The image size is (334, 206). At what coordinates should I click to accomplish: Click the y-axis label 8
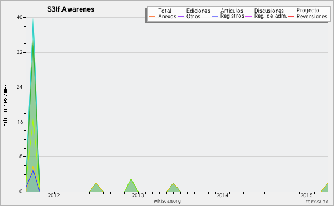pyautogui.click(x=21, y=156)
